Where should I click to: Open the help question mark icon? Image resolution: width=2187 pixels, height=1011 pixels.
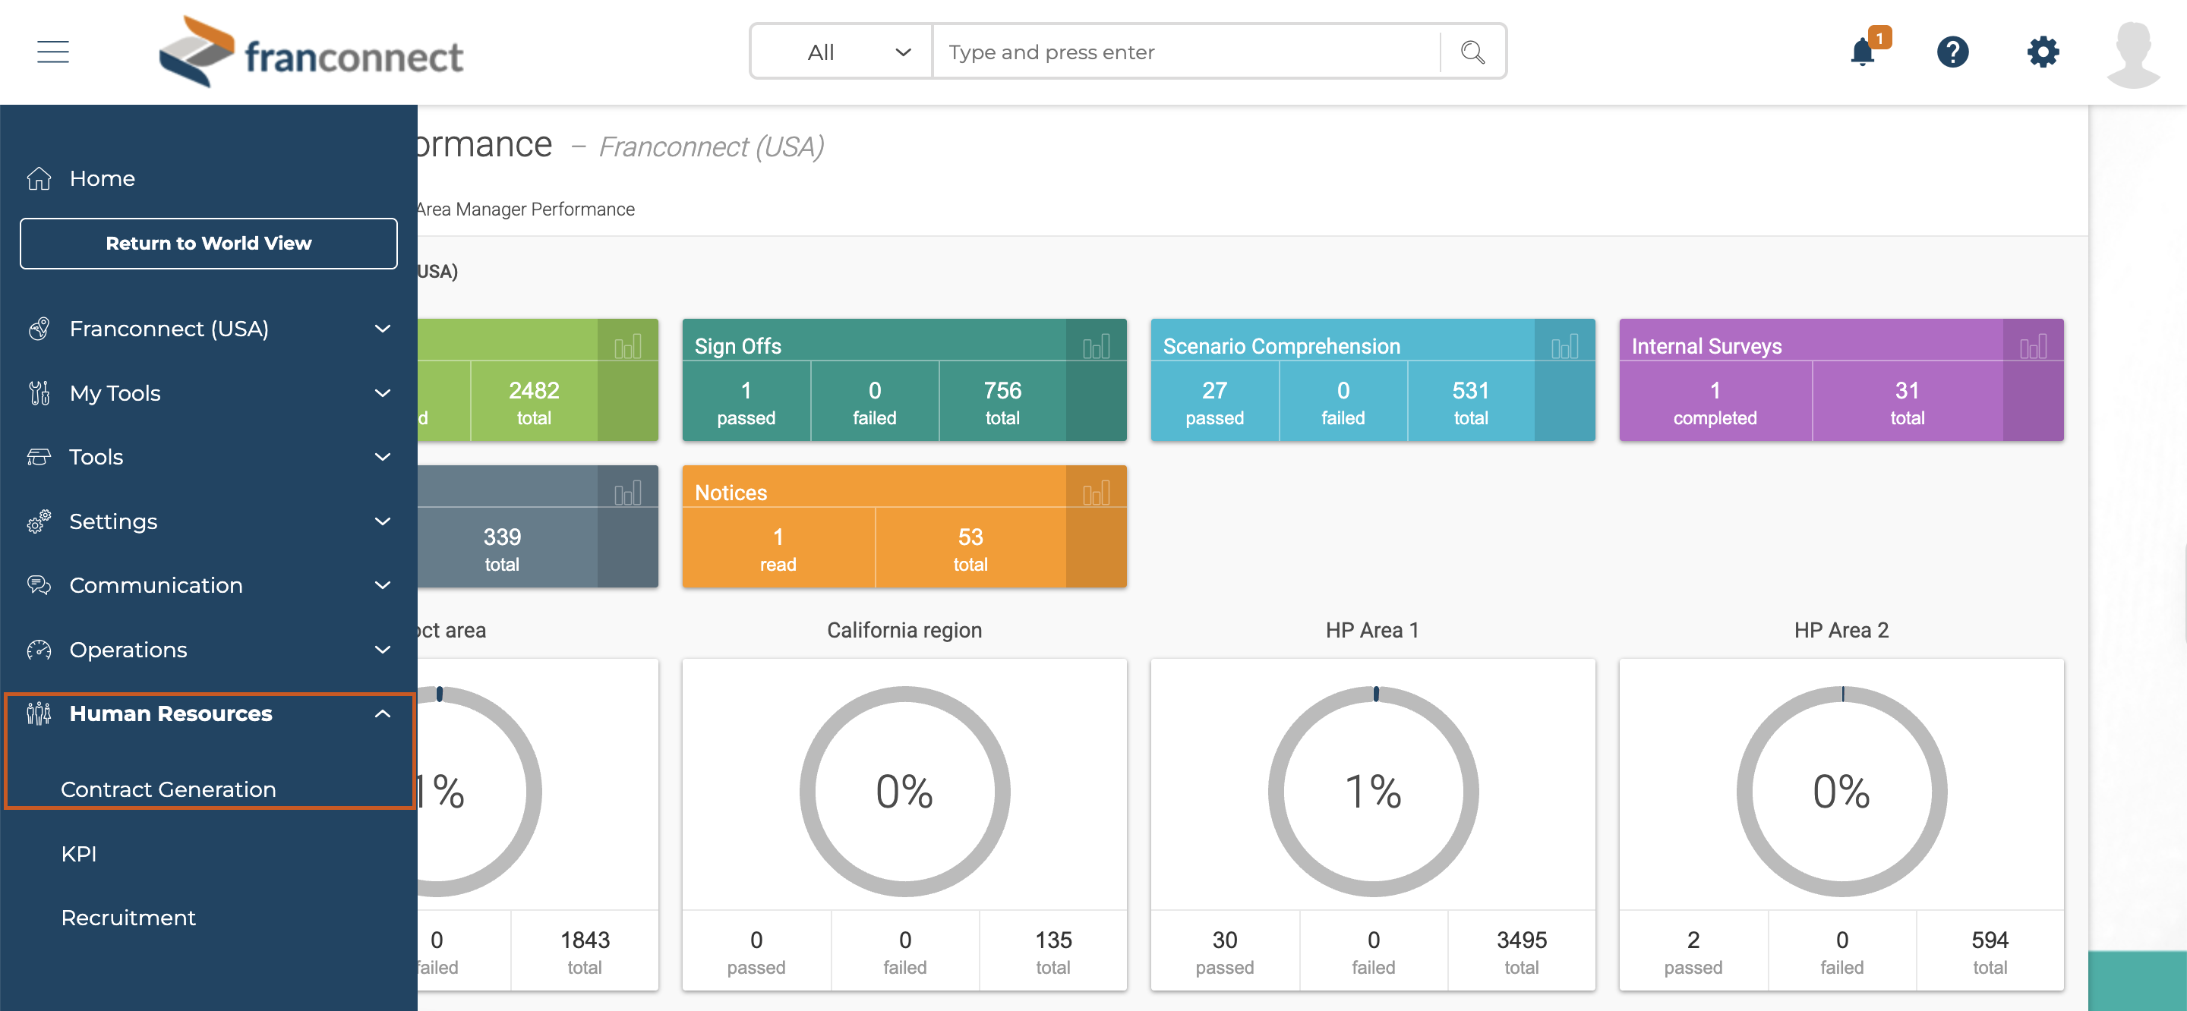(1952, 52)
